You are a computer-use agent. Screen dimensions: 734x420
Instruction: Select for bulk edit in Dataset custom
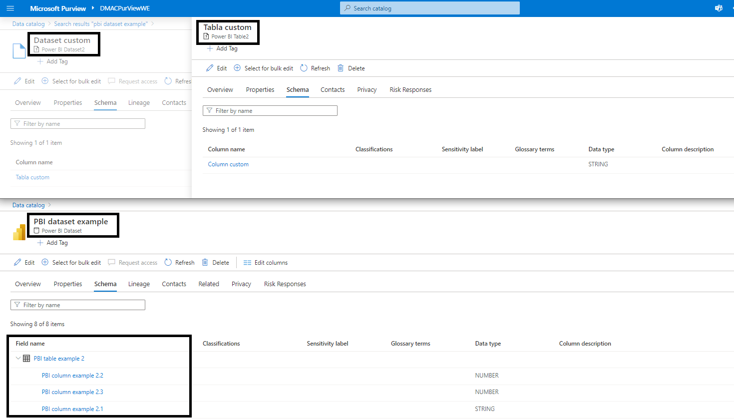pos(71,81)
